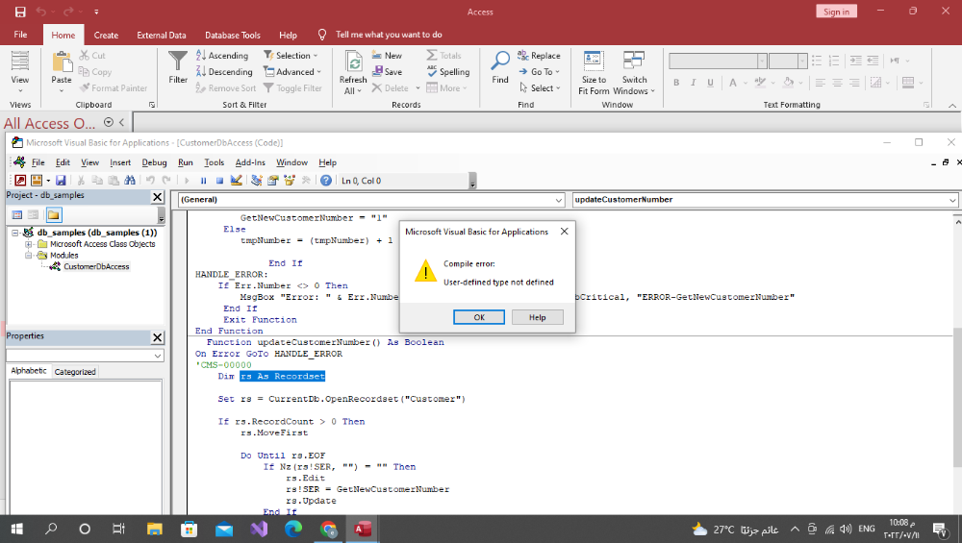Open the VBA Tools menu
Viewport: 962px width, 543px height.
pos(215,162)
